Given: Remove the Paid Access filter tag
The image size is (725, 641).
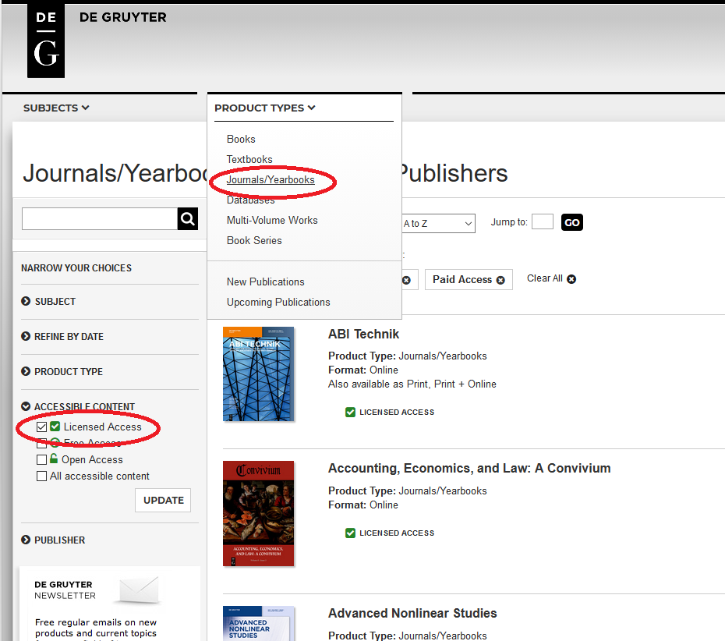Looking at the screenshot, I should click(500, 280).
